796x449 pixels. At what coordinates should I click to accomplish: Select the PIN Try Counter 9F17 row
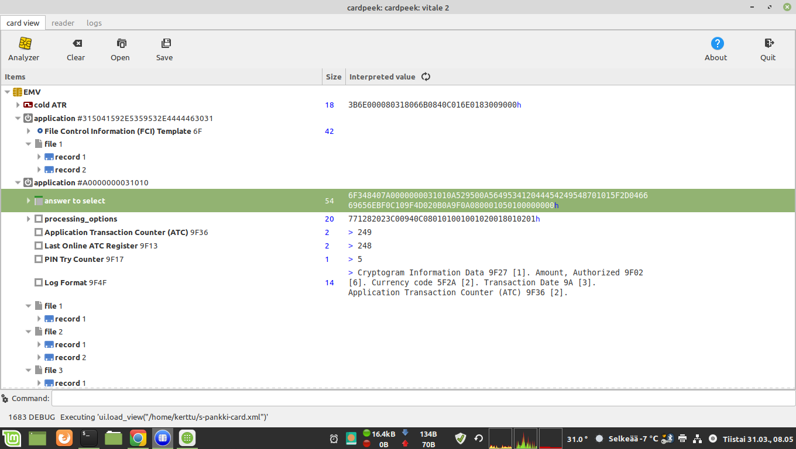(84, 259)
